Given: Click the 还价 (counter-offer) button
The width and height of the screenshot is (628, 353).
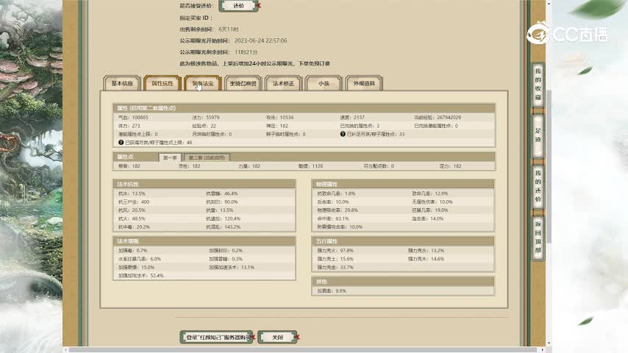Looking at the screenshot, I should pos(238,6).
